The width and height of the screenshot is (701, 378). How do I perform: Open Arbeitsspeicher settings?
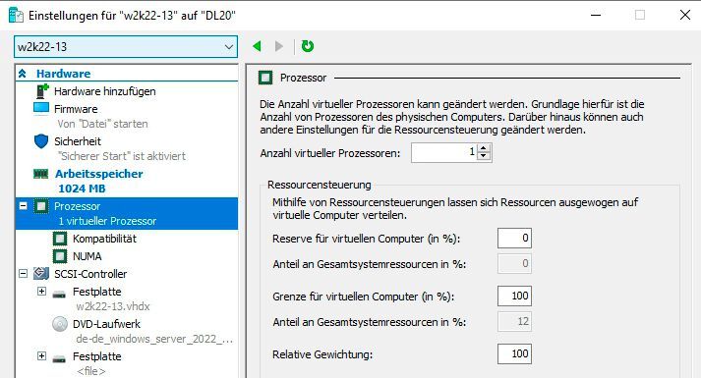click(98, 174)
